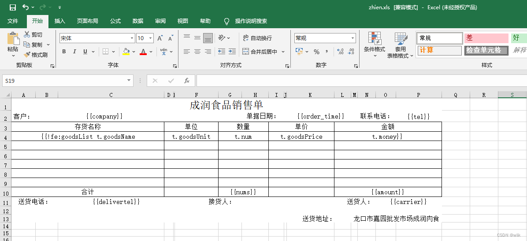Viewport: 527px width, 241px height.
Task: Decrease font size with the smaller A icon
Action: click(171, 38)
